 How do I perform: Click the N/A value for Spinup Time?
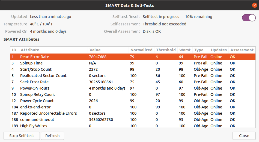(92, 63)
